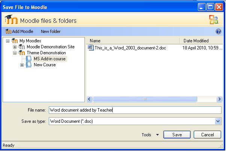
Task: Expand the New Course tree node
Action: click(x=22, y=65)
